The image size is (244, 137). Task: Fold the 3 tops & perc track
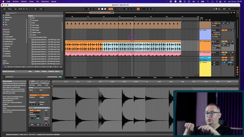tap(201, 41)
